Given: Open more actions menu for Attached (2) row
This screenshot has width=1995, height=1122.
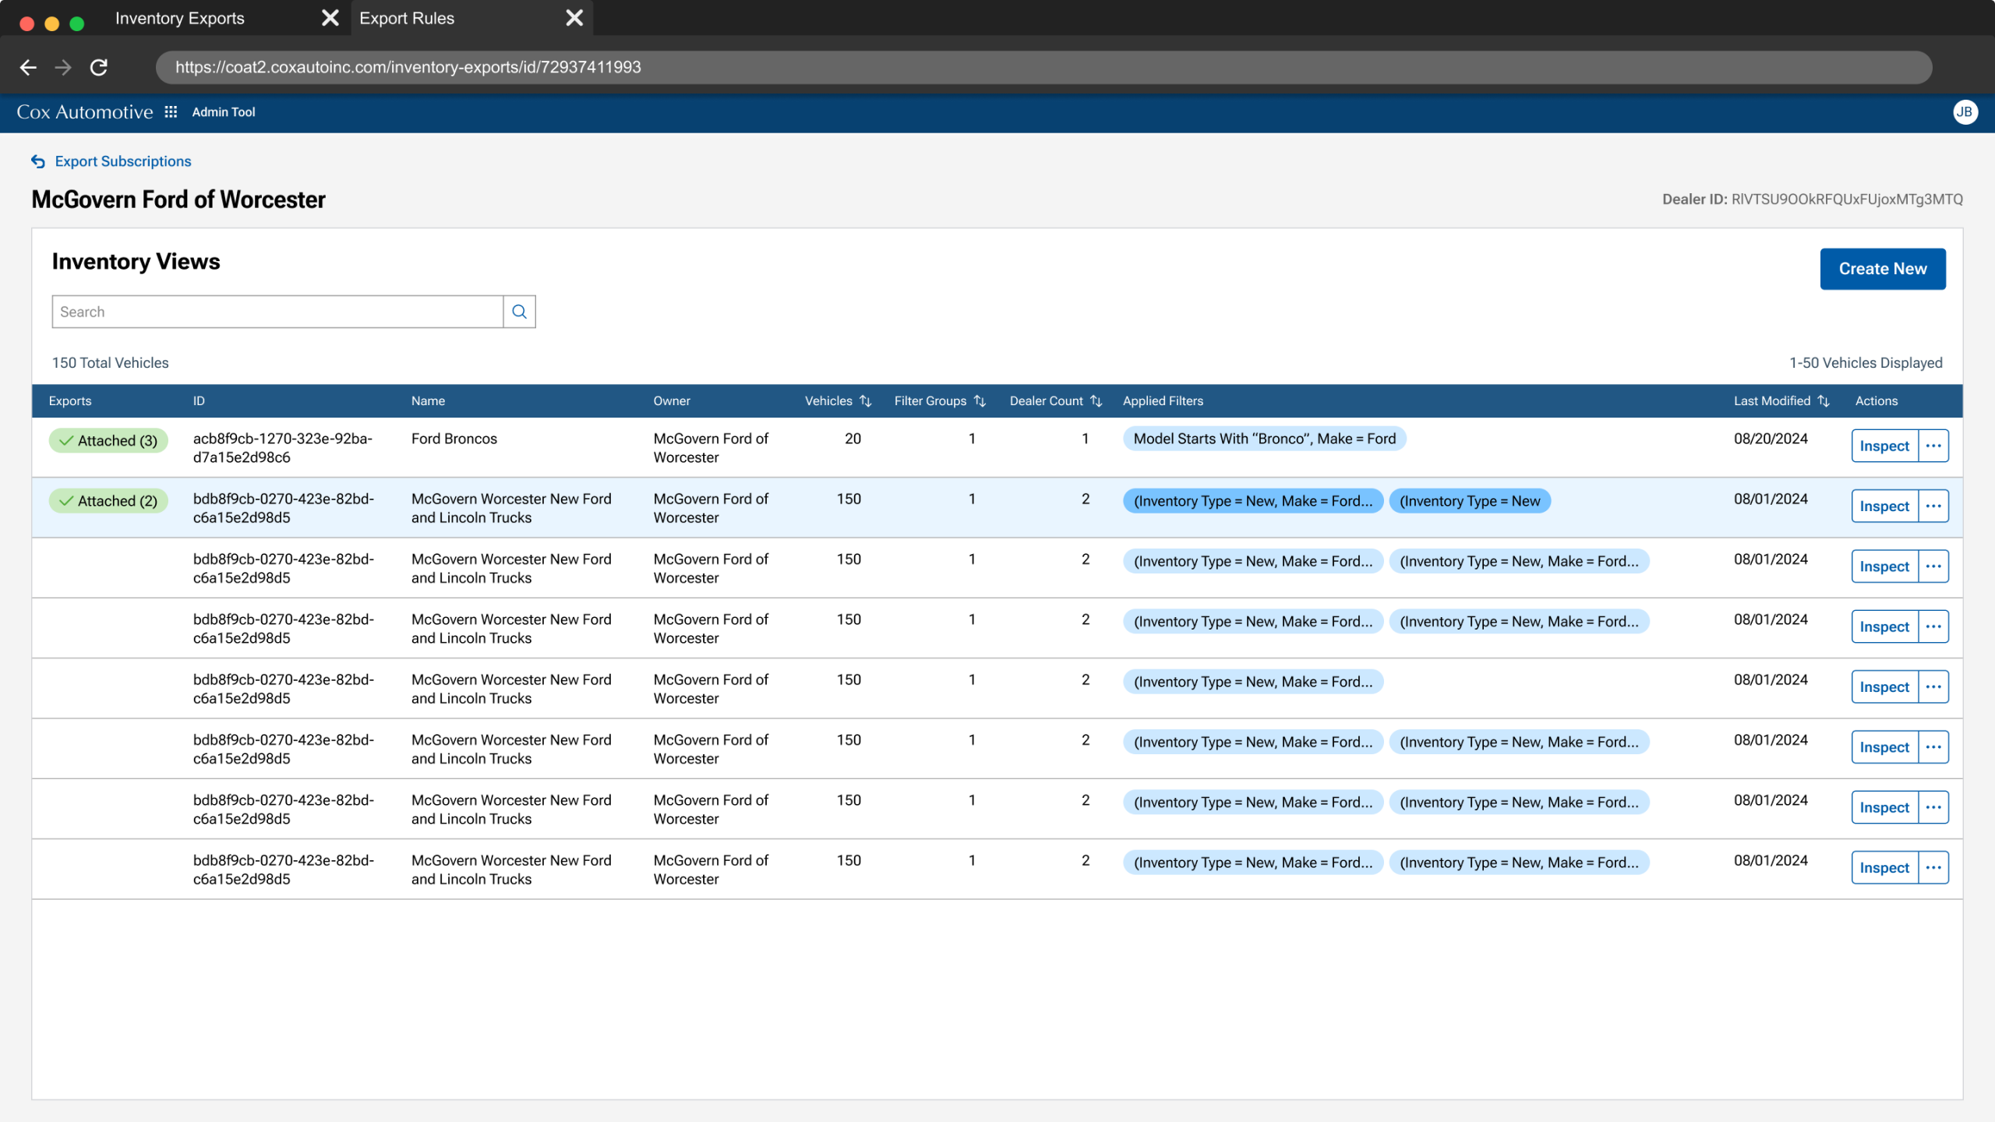Looking at the screenshot, I should pos(1933,506).
